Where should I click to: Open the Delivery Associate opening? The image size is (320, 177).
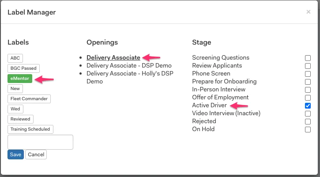pyautogui.click(x=113, y=57)
